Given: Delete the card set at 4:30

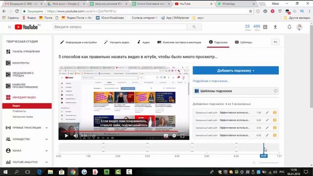Looking at the screenshot, I should (275, 128).
